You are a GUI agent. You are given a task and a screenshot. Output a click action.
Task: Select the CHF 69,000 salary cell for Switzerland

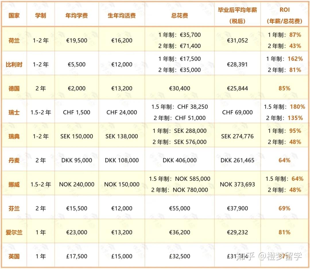237,112
